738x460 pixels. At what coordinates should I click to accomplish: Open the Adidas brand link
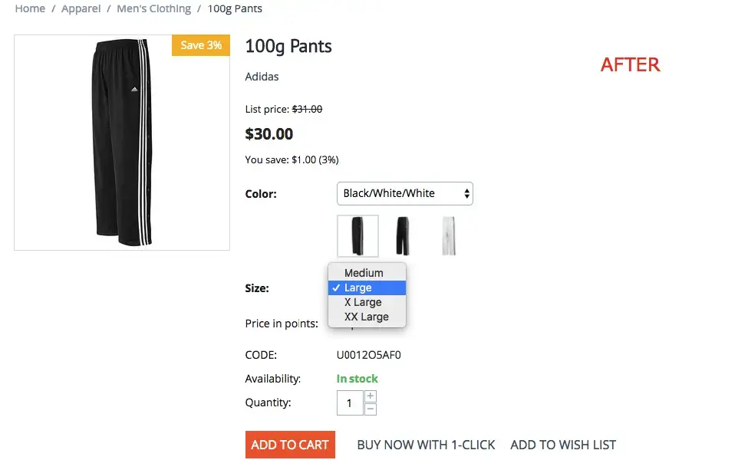point(262,77)
